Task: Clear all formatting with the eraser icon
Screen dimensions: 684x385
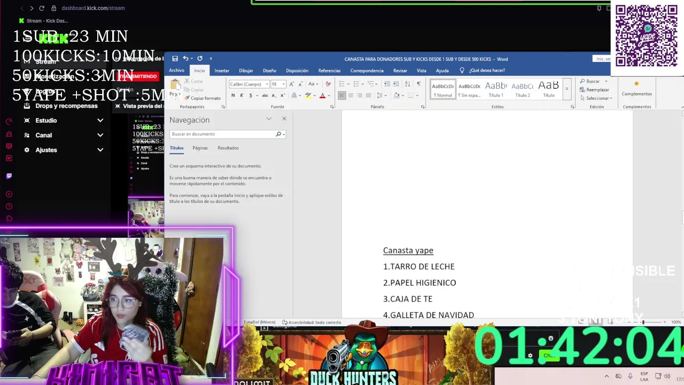Action: [x=328, y=84]
